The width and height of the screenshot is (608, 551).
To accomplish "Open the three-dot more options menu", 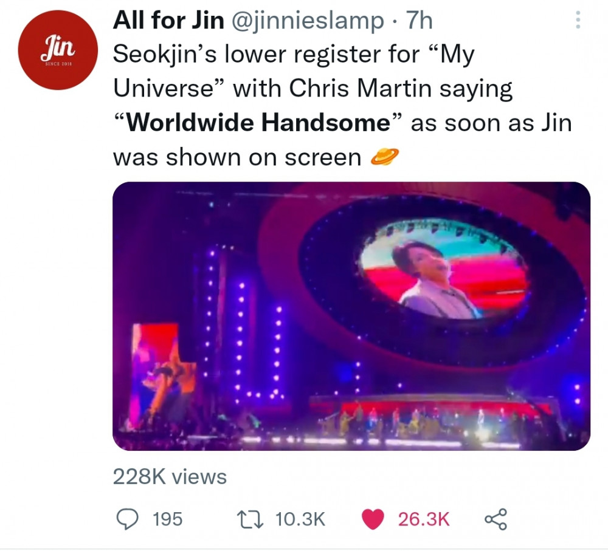I will click(x=578, y=20).
